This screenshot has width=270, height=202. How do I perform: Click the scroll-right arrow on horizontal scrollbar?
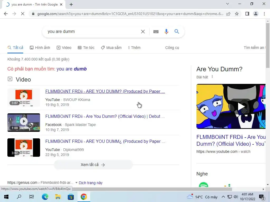263,189
